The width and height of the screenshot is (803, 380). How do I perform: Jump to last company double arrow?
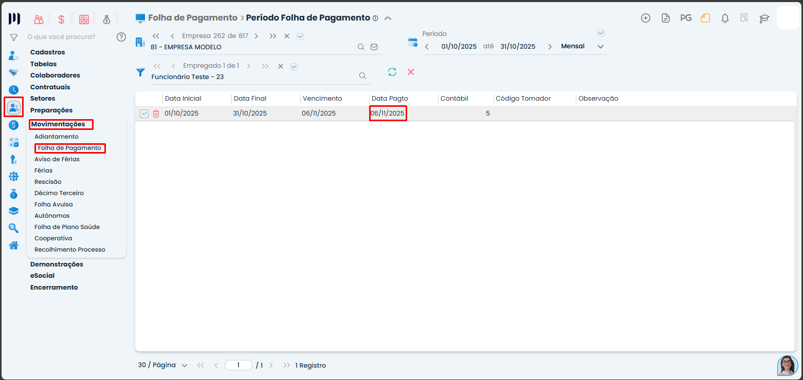[x=272, y=36]
